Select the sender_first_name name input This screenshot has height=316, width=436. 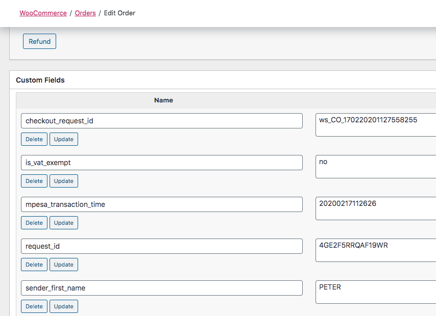coord(161,288)
